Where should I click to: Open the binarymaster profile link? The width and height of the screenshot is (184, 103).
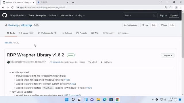[16, 62]
